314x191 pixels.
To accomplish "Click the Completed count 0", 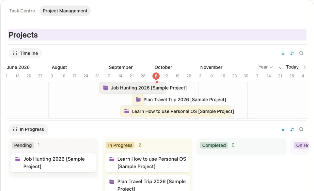I will tap(233, 145).
